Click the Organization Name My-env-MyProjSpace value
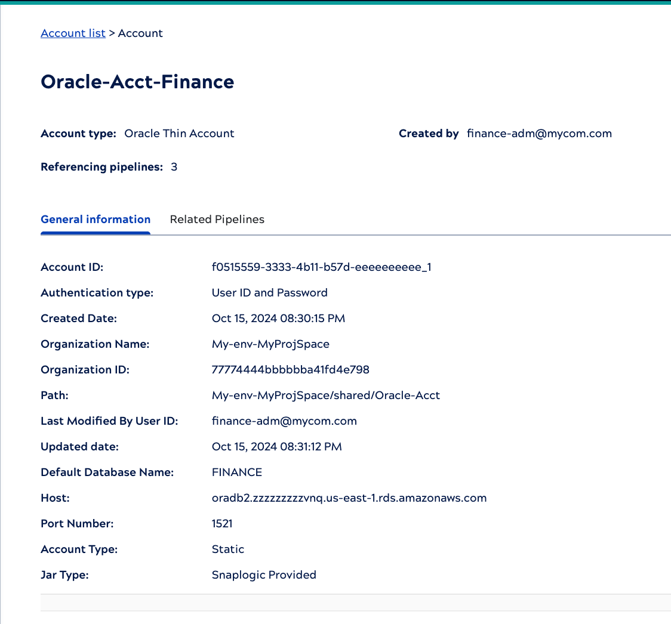Viewport: 671px width, 624px height. pyautogui.click(x=270, y=344)
